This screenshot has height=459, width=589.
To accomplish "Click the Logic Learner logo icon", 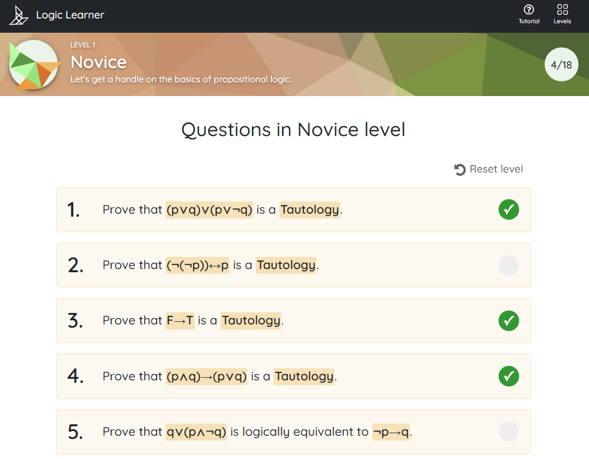I will pyautogui.click(x=19, y=16).
